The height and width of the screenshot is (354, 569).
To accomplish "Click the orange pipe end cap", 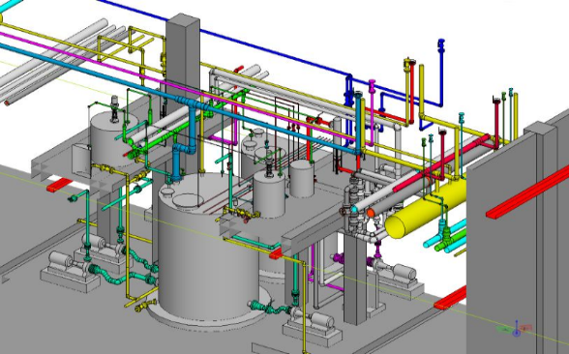I will 371,213.
